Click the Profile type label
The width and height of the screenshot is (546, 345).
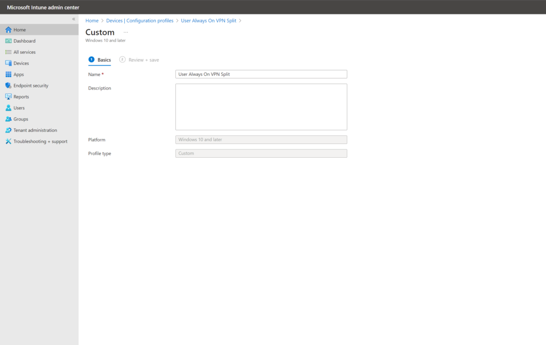coord(100,154)
